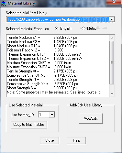Open the Use for Mat_ID dropdown
The width and height of the screenshot is (122, 153).
(52, 115)
